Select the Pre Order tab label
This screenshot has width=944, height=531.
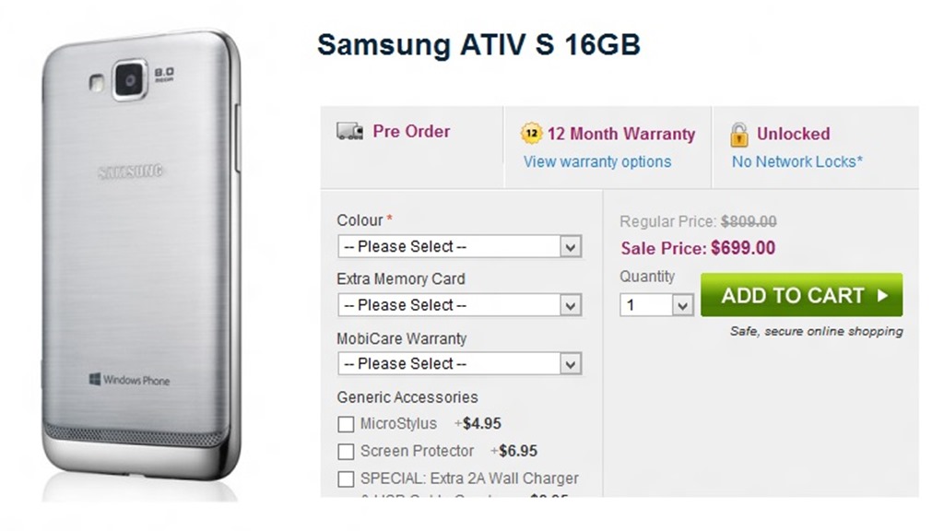click(x=411, y=132)
